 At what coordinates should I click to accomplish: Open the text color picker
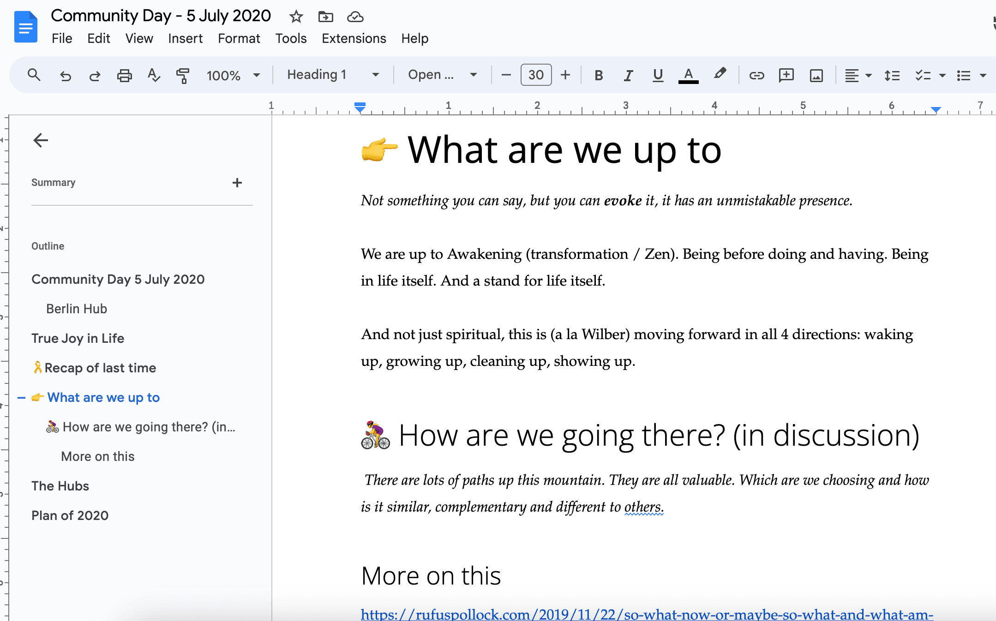pos(688,75)
